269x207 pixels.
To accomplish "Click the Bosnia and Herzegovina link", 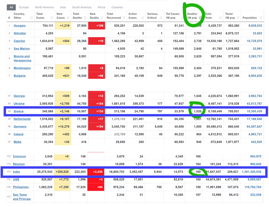I will point(22,58).
